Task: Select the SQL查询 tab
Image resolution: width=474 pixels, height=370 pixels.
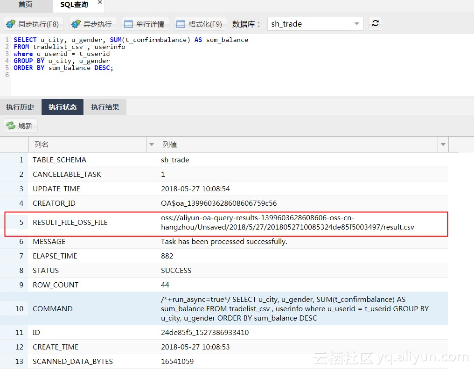Action: (x=74, y=5)
